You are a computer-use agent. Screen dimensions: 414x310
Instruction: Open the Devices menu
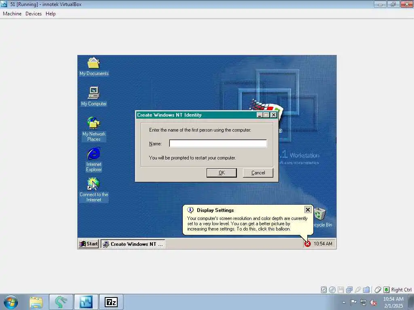[34, 14]
